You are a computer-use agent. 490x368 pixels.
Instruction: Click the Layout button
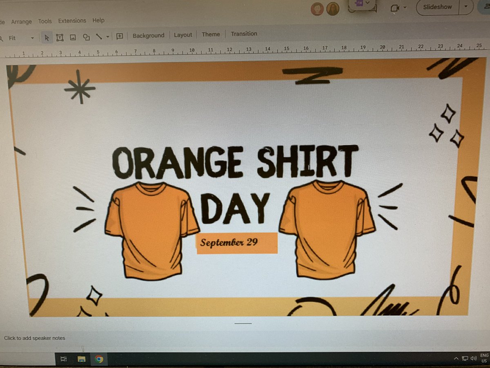click(x=183, y=35)
